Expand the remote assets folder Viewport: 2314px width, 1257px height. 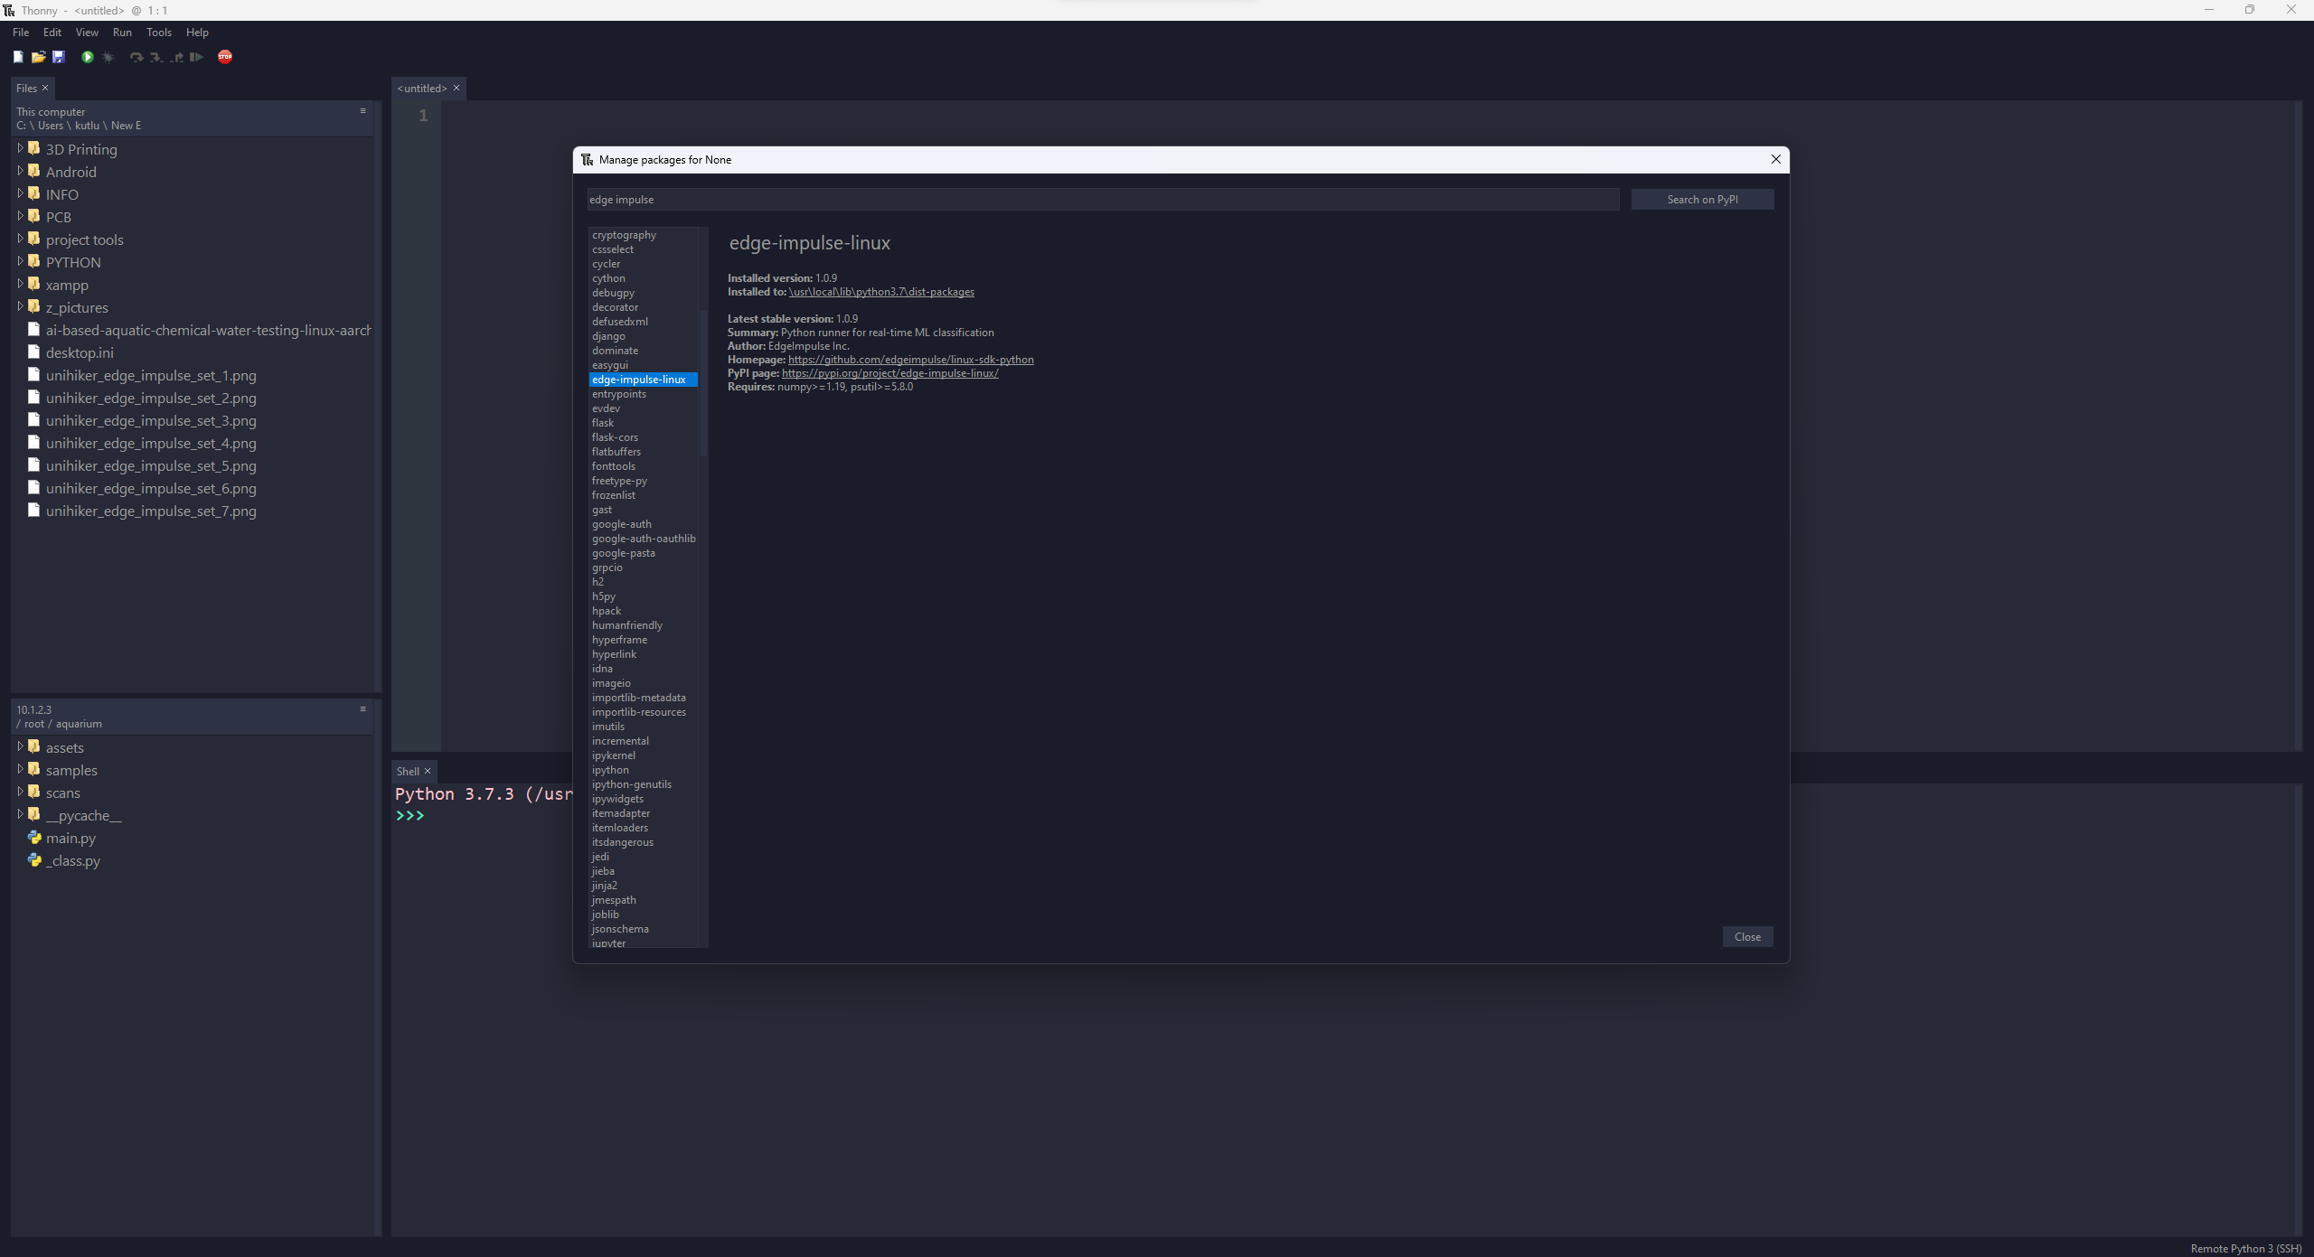[20, 746]
